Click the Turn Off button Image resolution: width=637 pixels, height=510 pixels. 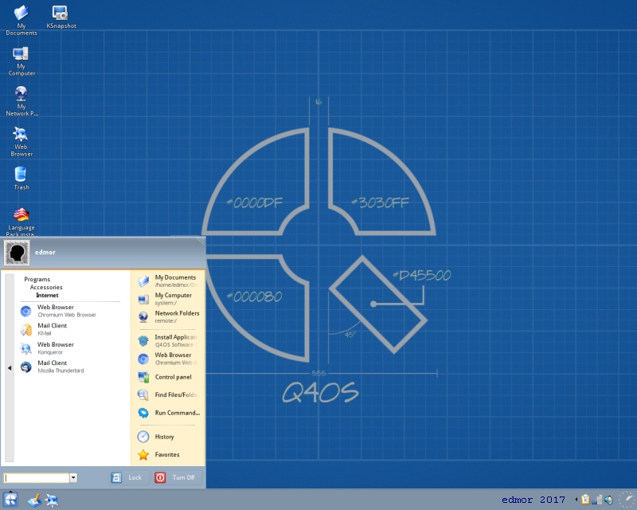177,477
